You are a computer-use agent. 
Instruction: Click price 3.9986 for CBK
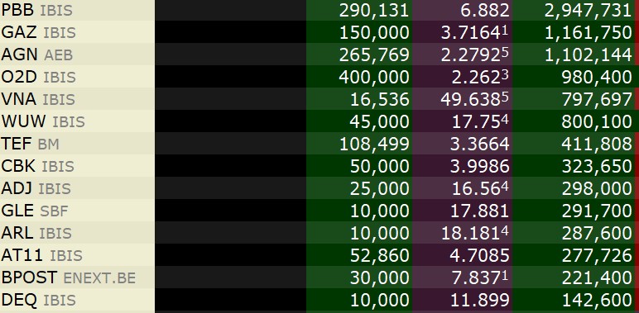[x=479, y=167]
